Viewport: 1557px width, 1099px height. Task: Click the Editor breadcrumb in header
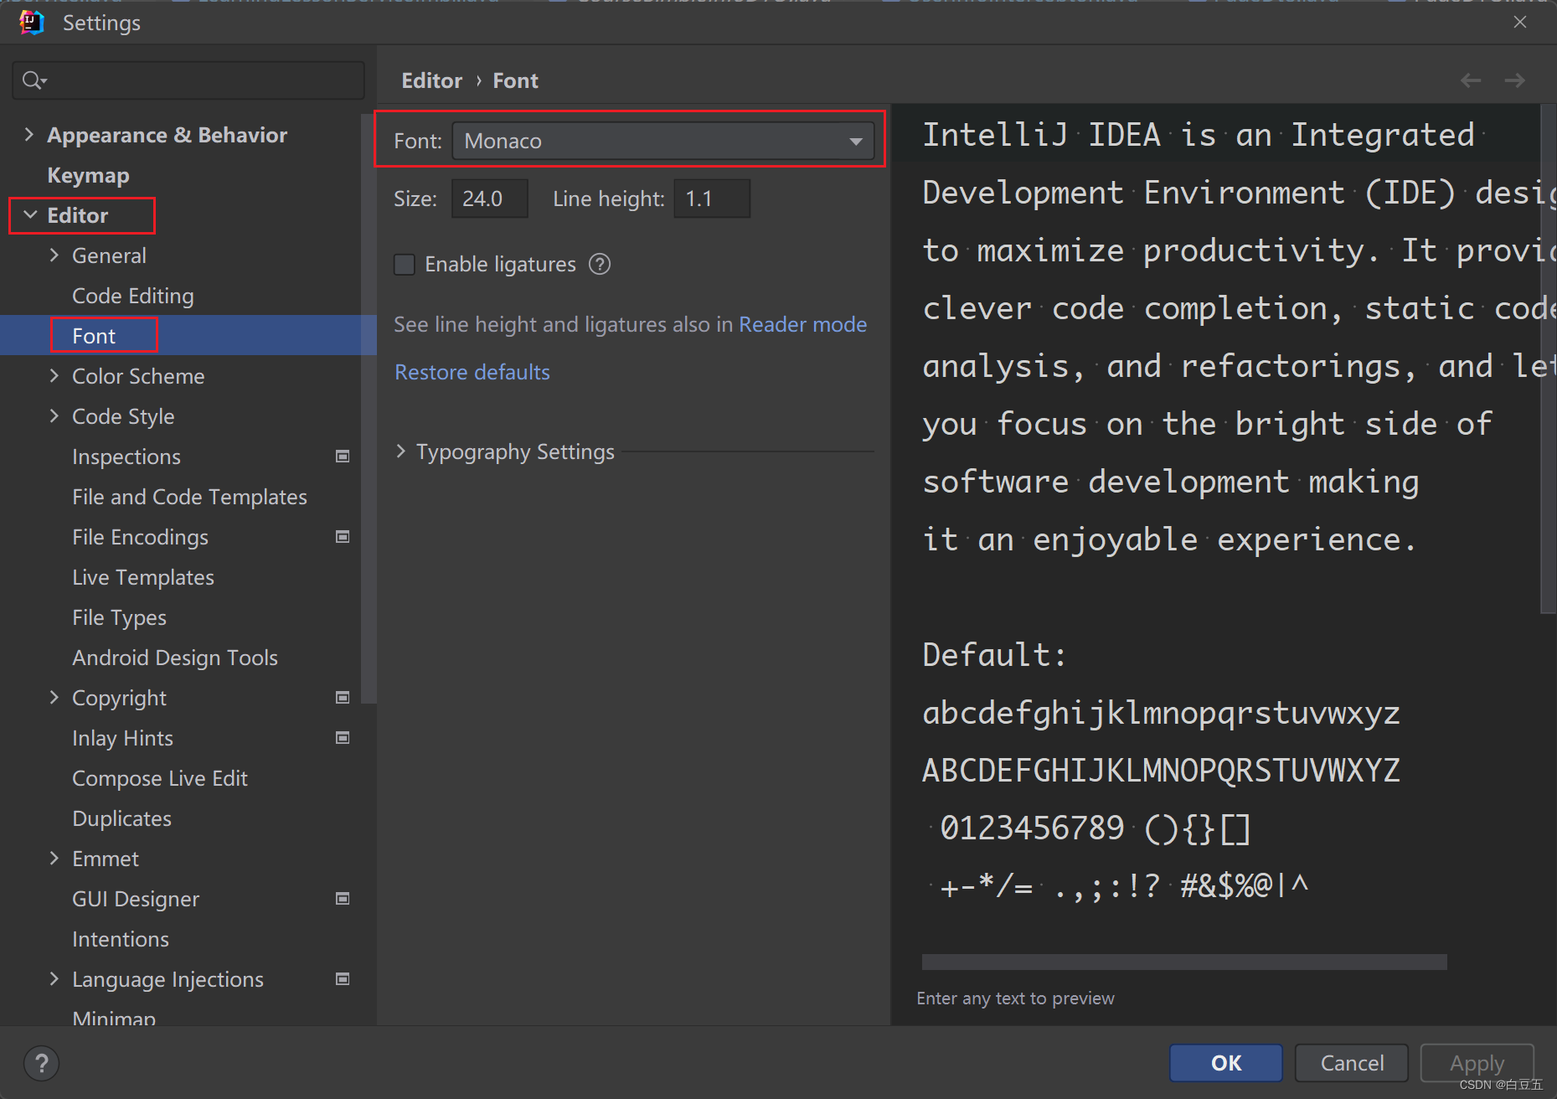(431, 80)
